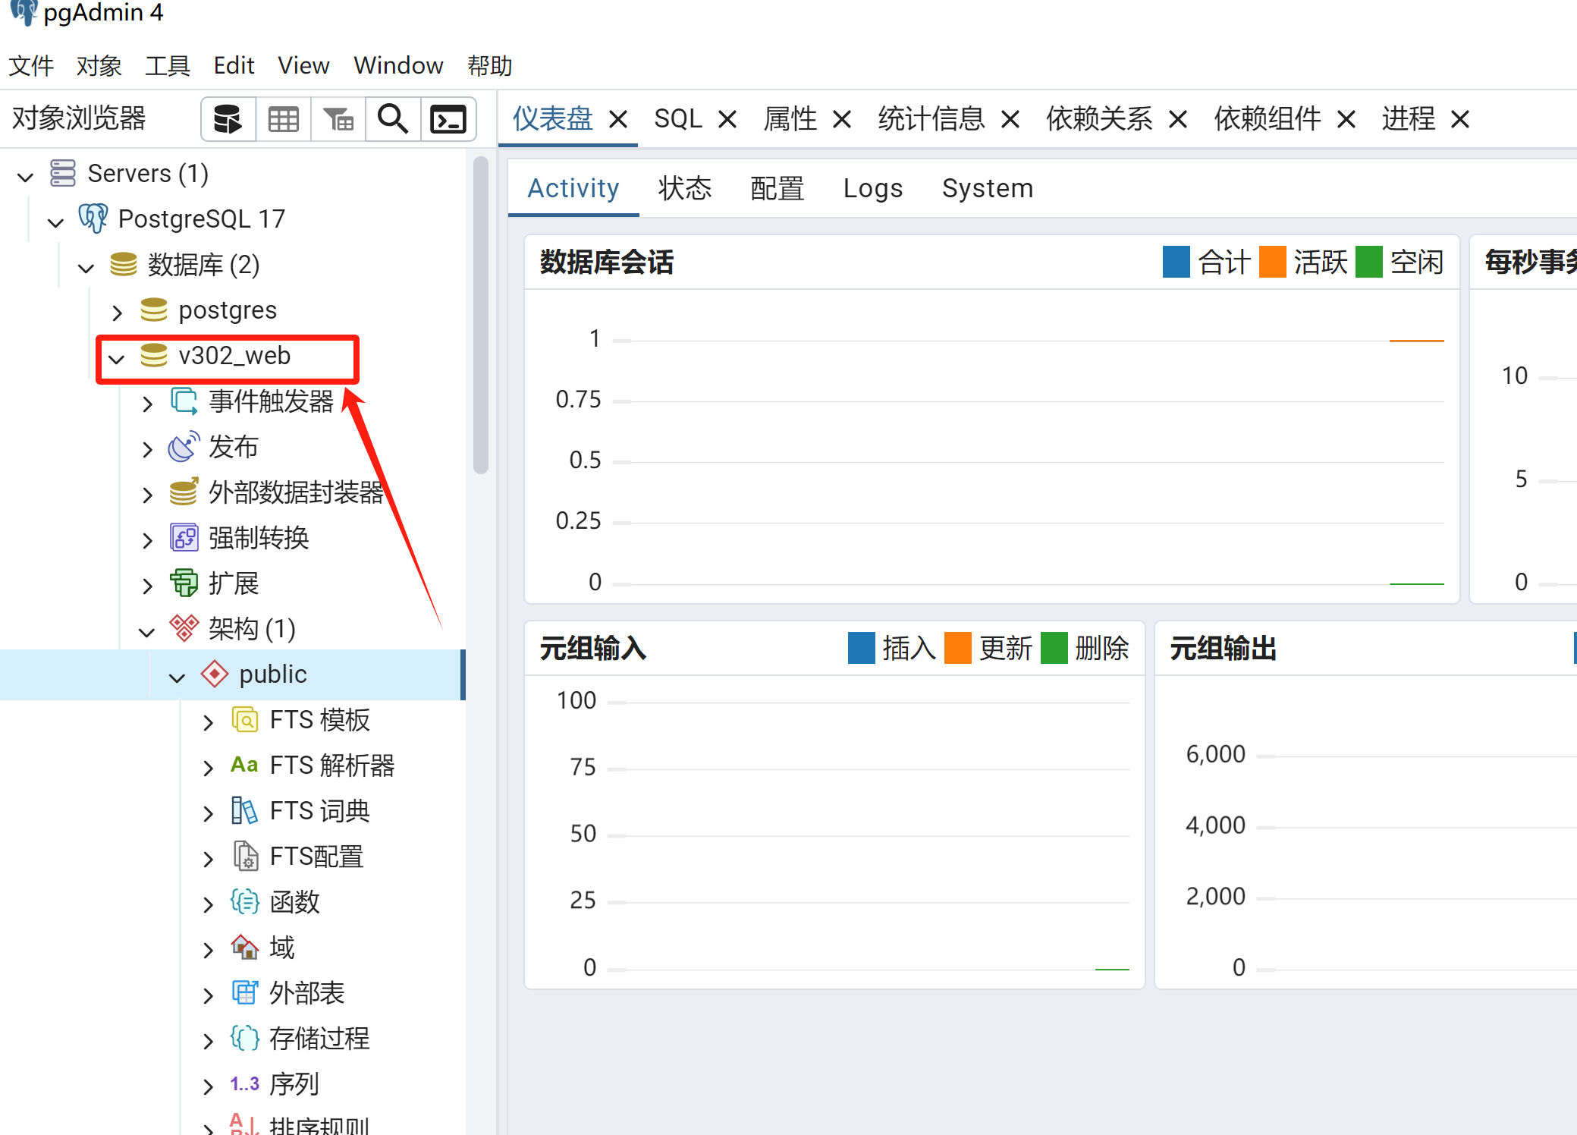Launch the PSQL terminal tool icon
1577x1135 pixels.
448,119
